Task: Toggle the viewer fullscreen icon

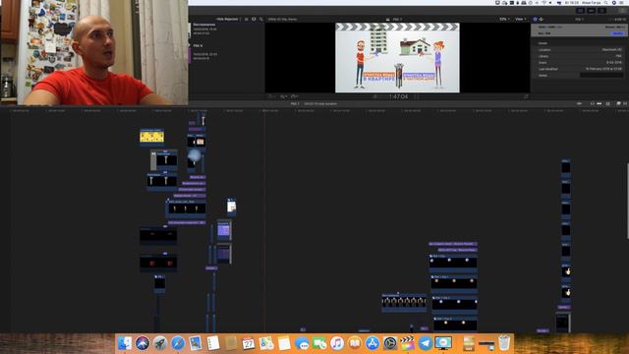Action: tap(526, 96)
